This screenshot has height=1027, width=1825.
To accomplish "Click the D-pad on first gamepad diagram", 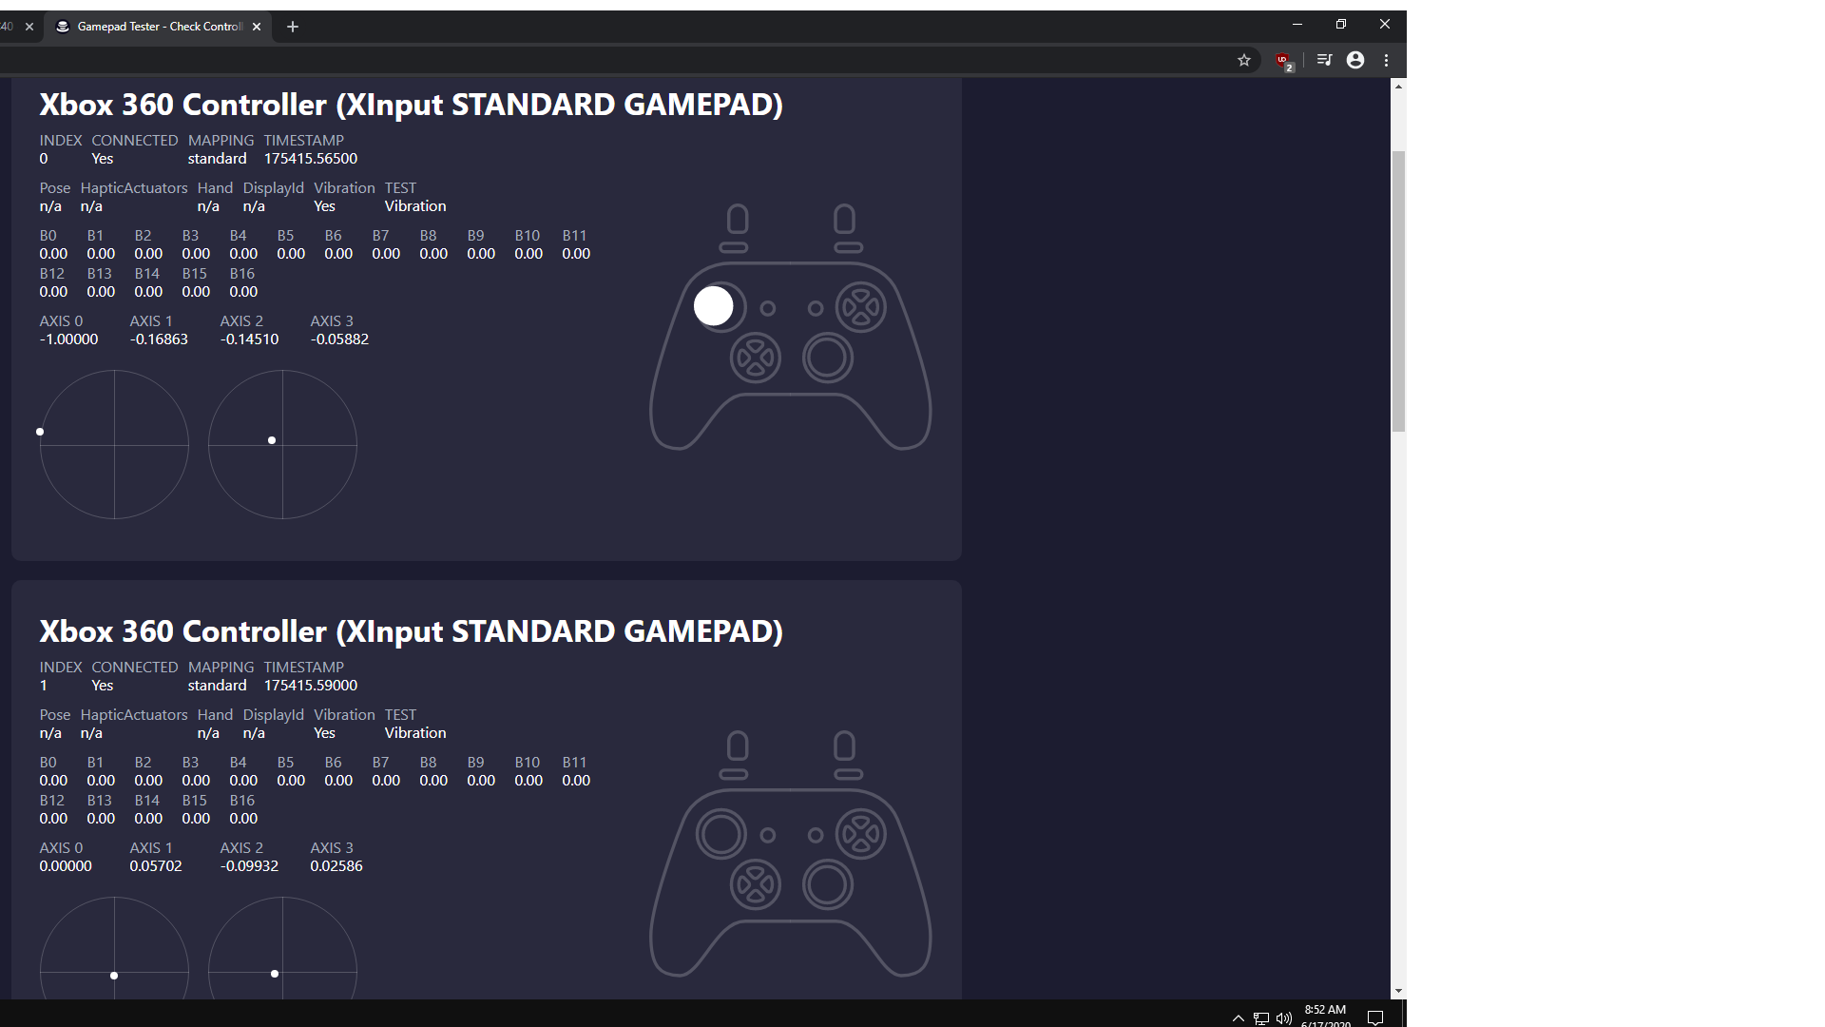I will click(756, 358).
